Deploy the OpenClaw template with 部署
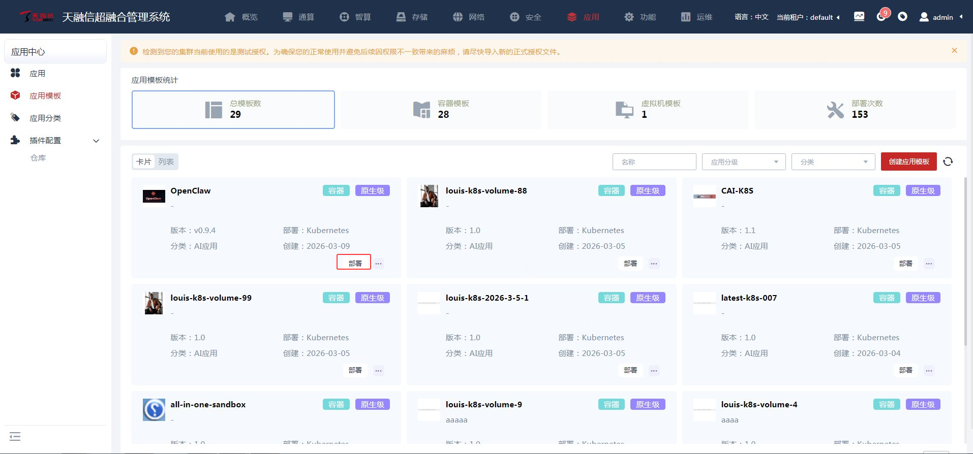The width and height of the screenshot is (973, 454). click(x=354, y=263)
